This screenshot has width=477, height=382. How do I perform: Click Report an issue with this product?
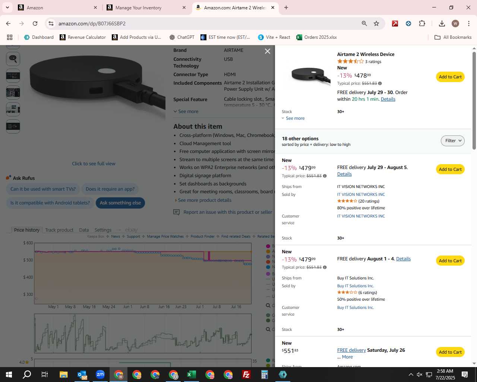(228, 212)
